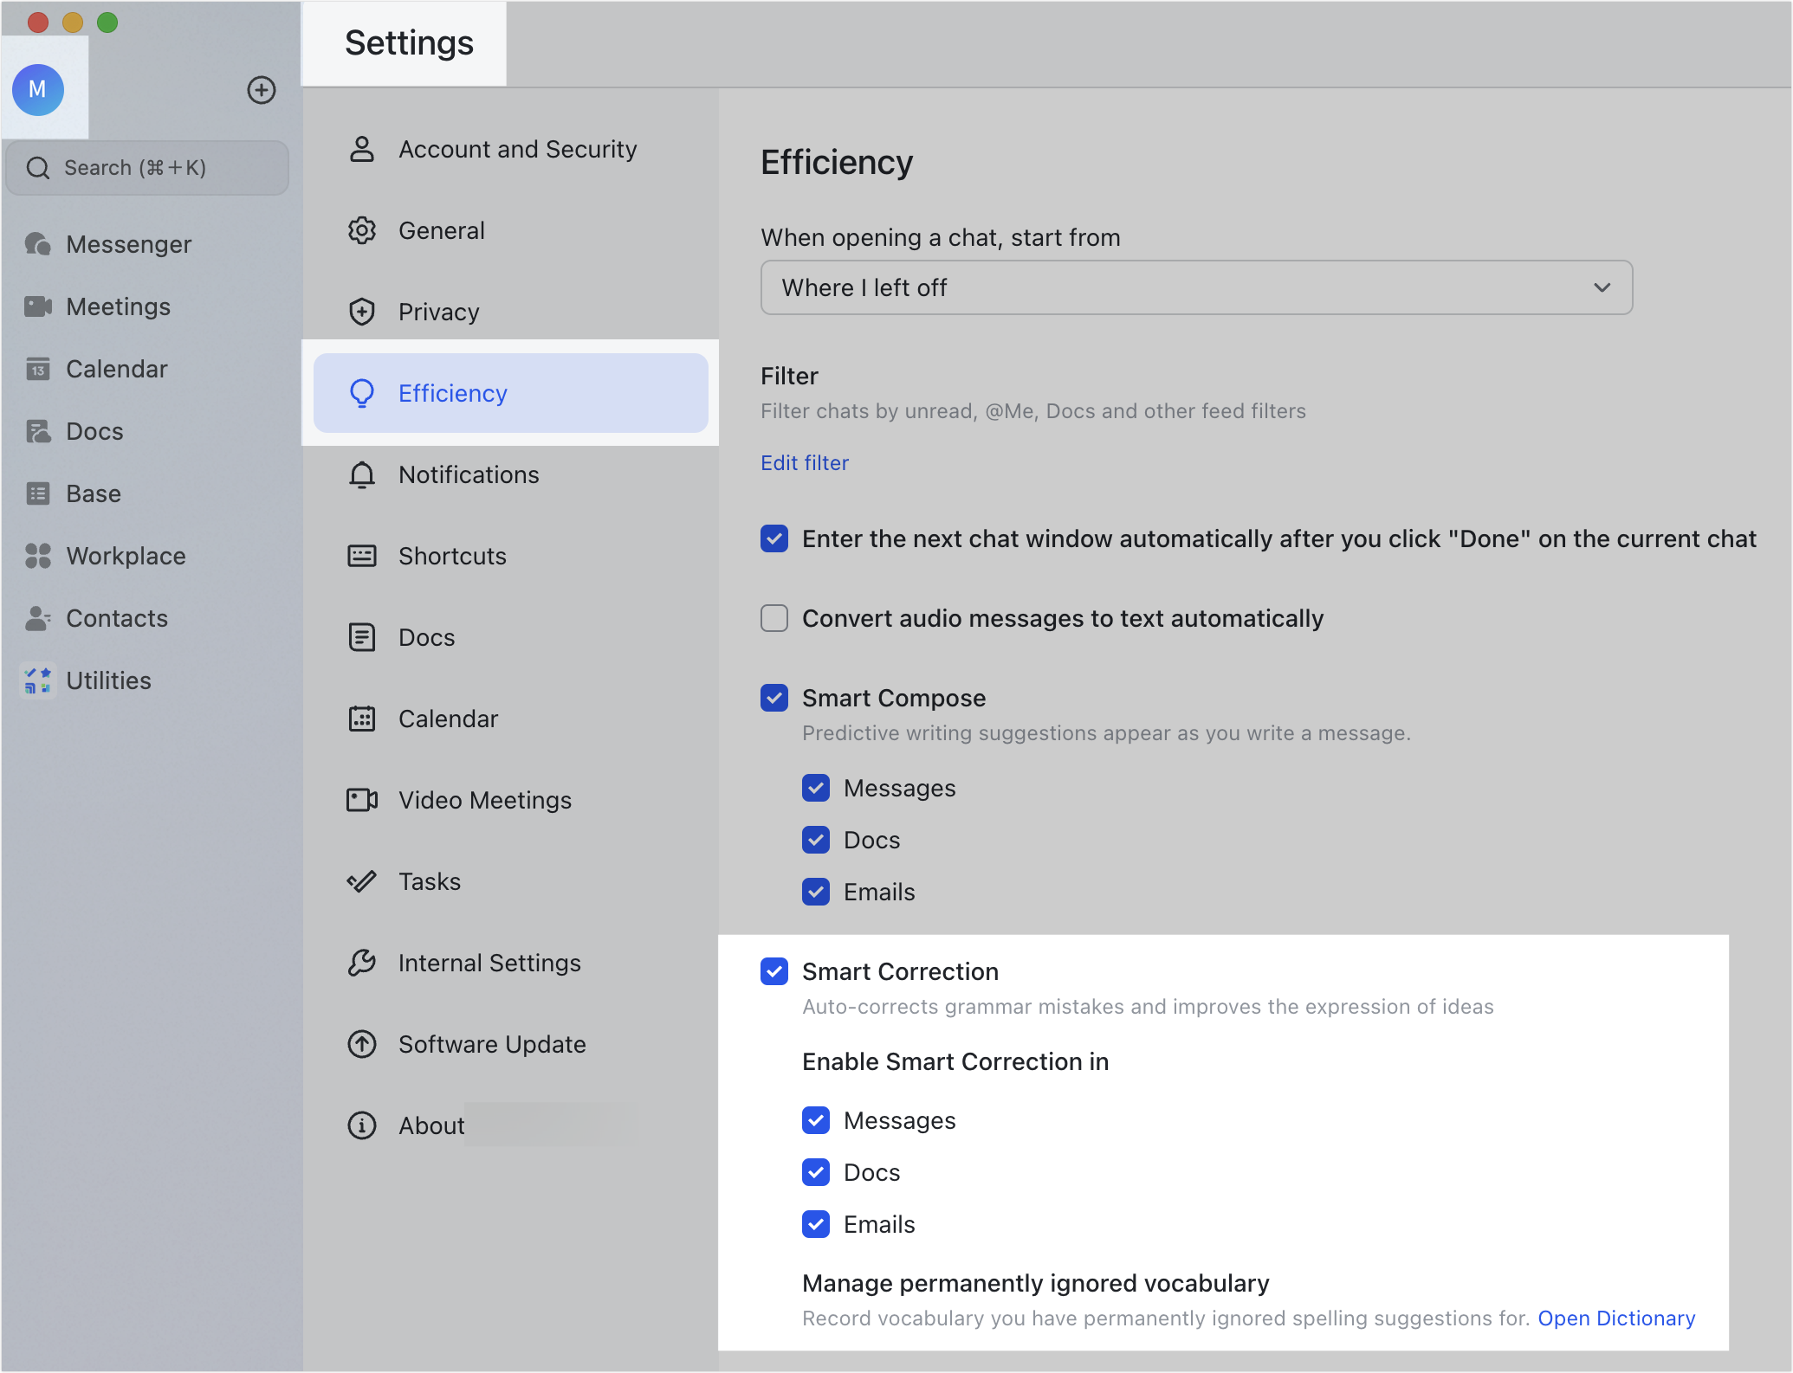Open Messenger from the sidebar icon
The width and height of the screenshot is (1793, 1373).
(x=38, y=244)
